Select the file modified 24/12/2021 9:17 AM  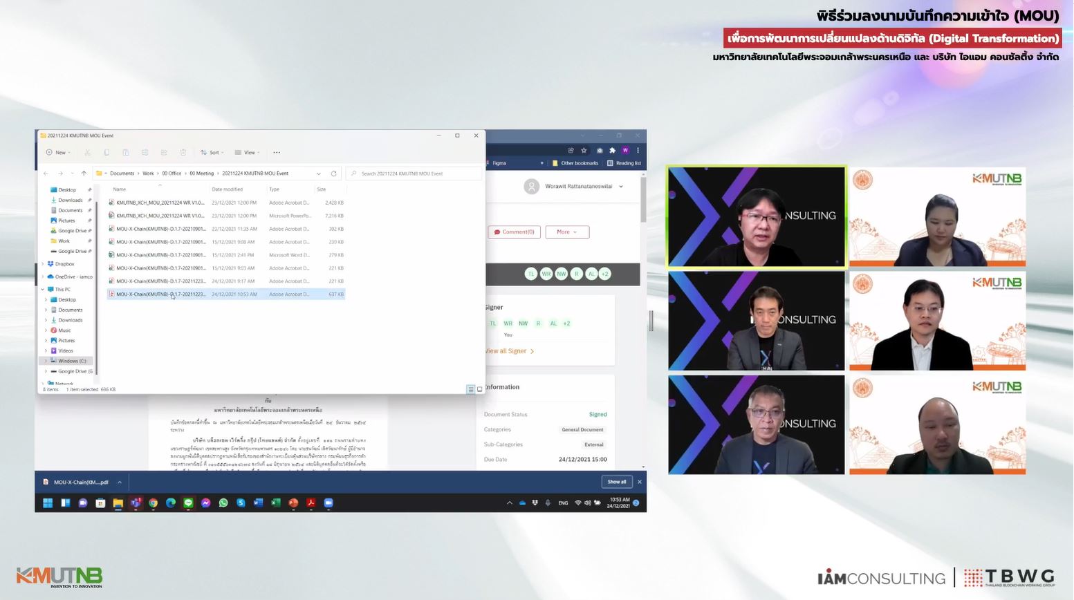coord(226,281)
